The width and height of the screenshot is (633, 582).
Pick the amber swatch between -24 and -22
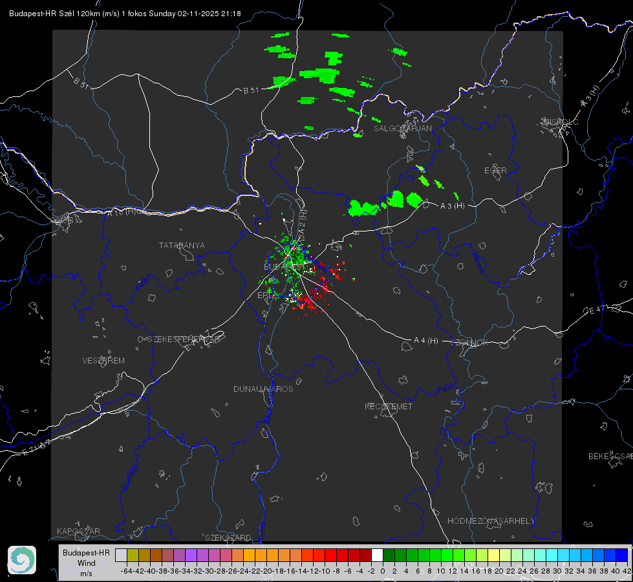[249, 555]
